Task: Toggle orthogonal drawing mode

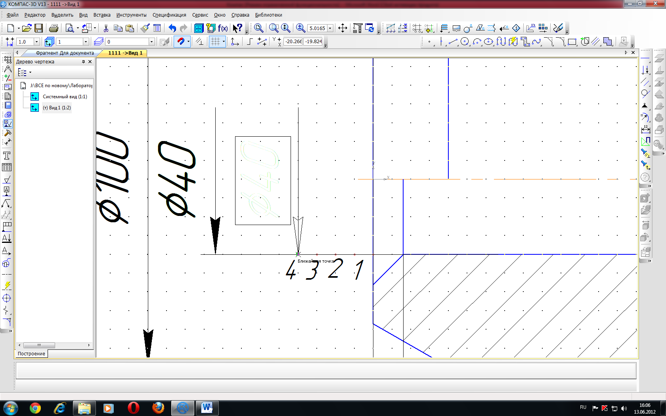Action: click(250, 41)
